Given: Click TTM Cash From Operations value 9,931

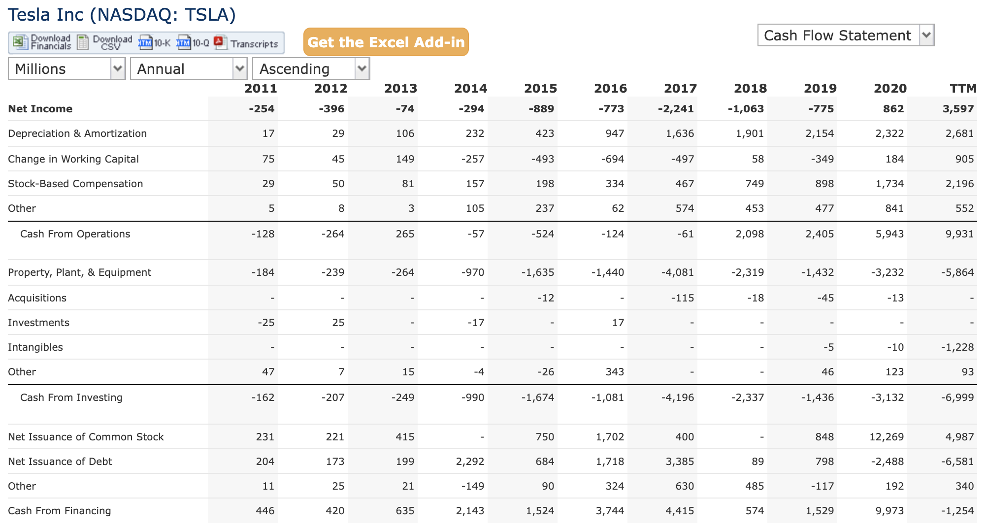Looking at the screenshot, I should (959, 234).
